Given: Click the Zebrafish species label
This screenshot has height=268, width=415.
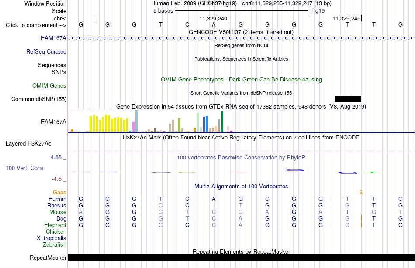Looking at the screenshot, I should coord(54,245).
